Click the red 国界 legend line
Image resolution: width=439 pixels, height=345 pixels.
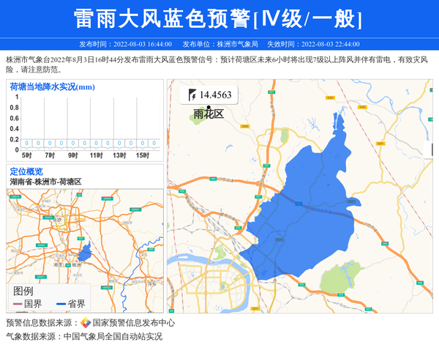17,304
